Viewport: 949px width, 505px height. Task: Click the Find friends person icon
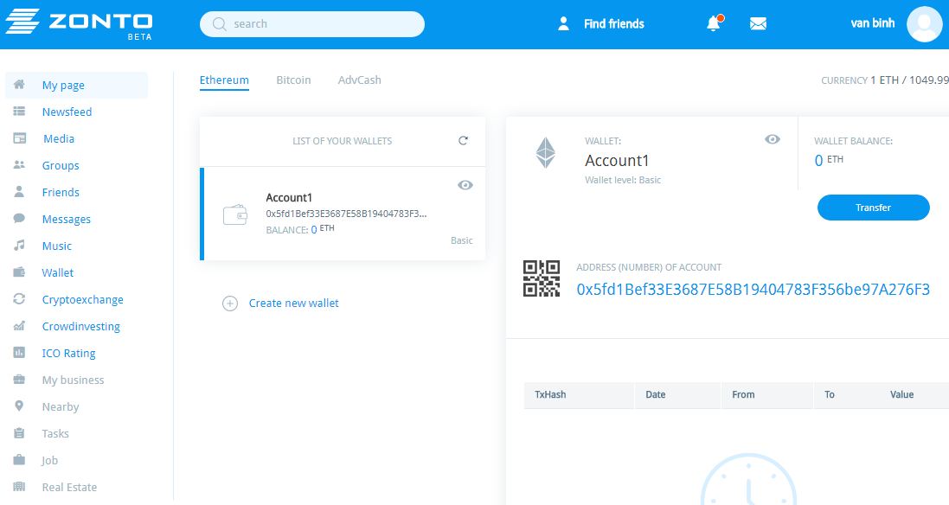coord(563,23)
